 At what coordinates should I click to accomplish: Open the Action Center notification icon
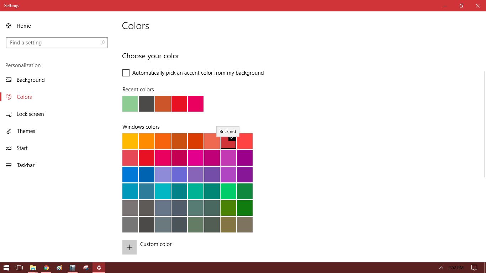[474, 268]
